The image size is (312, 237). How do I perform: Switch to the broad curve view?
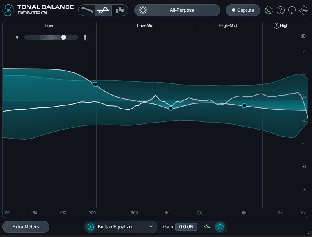(87, 10)
